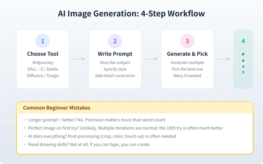Click the 'DALL・E / Stable' line
The image size is (263, 164).
(43, 69)
